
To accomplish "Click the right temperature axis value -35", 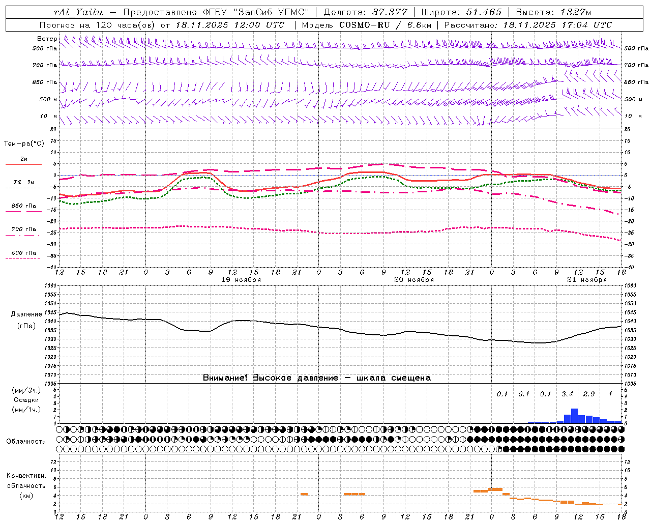I will [x=629, y=256].
